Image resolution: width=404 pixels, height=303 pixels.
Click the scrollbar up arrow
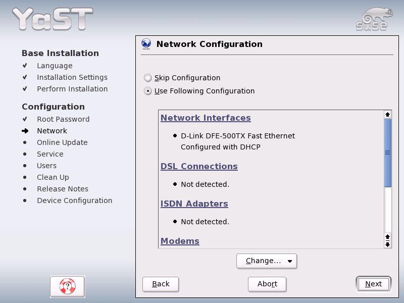387,114
